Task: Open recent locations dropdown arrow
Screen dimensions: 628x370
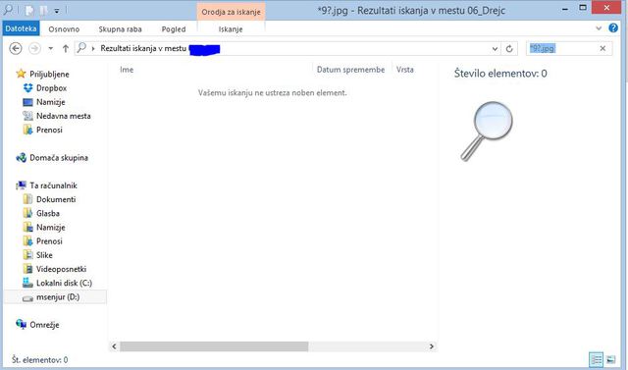Action: (50, 48)
